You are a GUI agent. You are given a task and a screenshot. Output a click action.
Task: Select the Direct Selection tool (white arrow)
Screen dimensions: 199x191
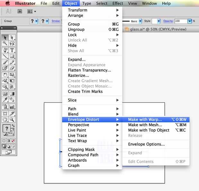point(12,38)
